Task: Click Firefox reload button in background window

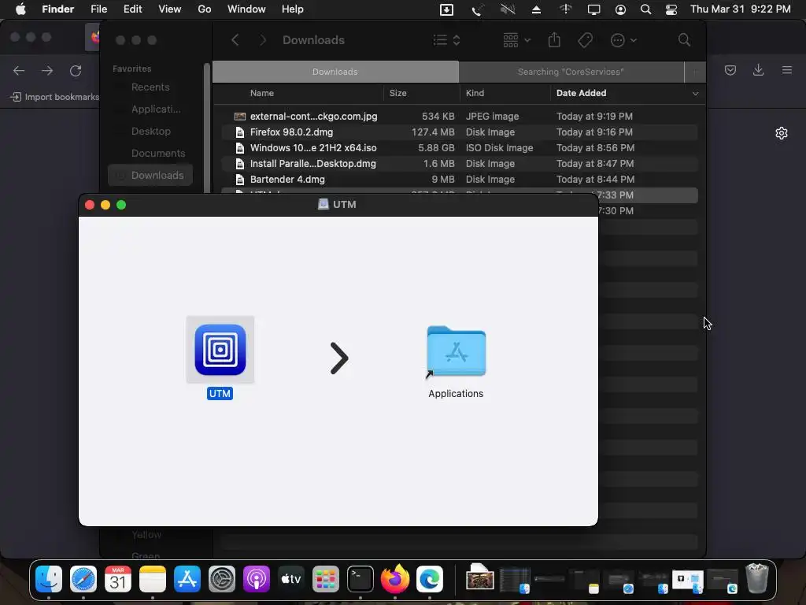Action: [x=76, y=70]
